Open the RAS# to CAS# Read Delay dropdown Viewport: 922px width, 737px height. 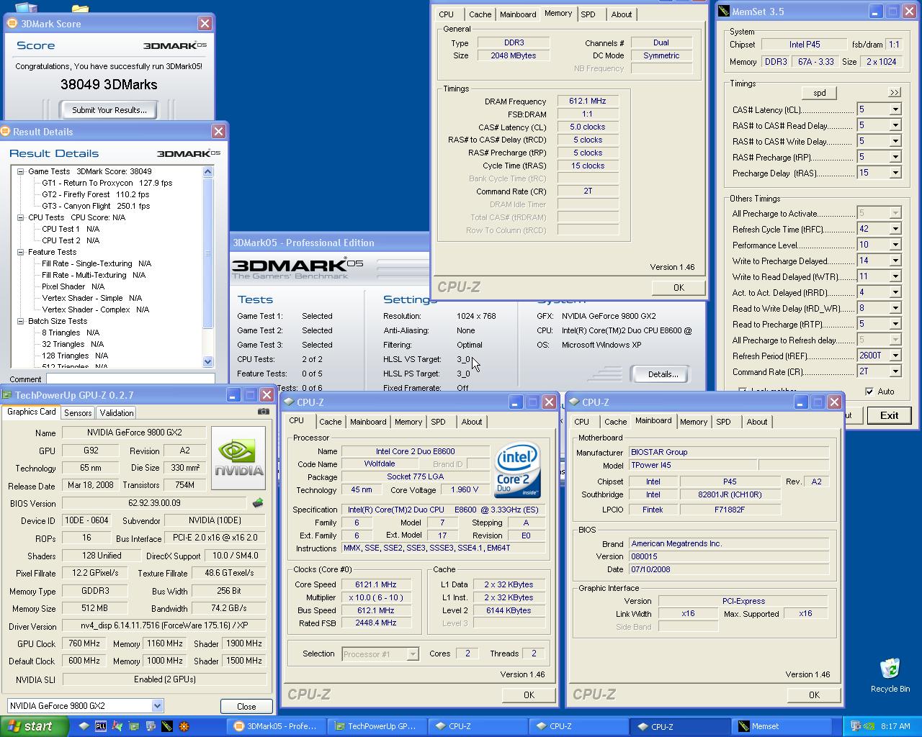coord(895,125)
